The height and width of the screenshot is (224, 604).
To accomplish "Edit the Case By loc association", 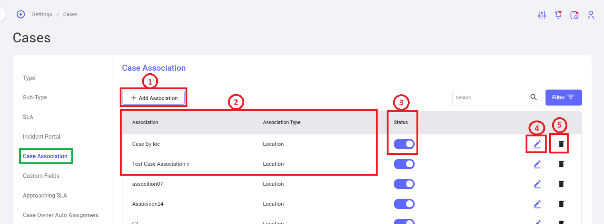I will (537, 144).
